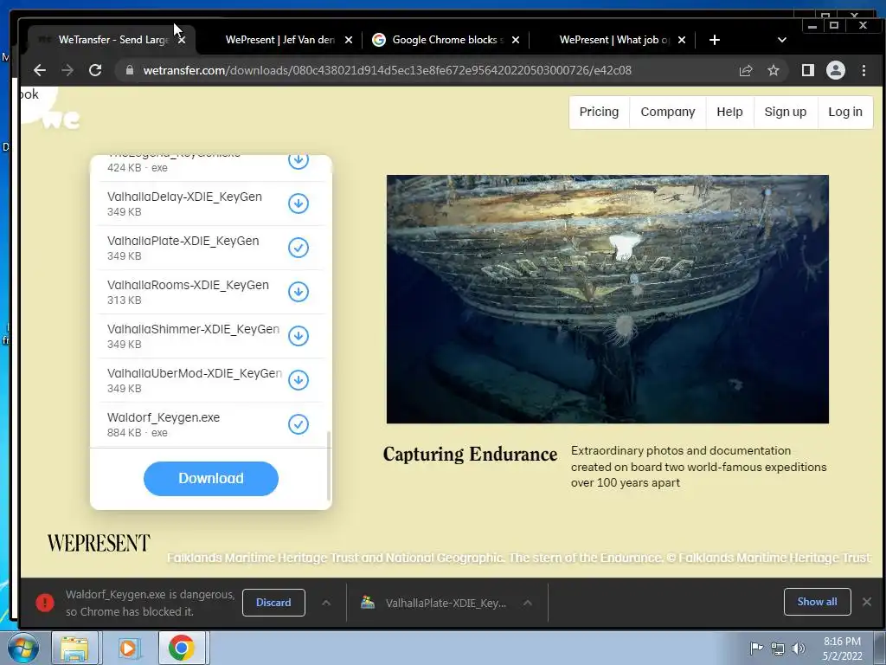
Task: Click Sign up
Action: [x=786, y=112]
